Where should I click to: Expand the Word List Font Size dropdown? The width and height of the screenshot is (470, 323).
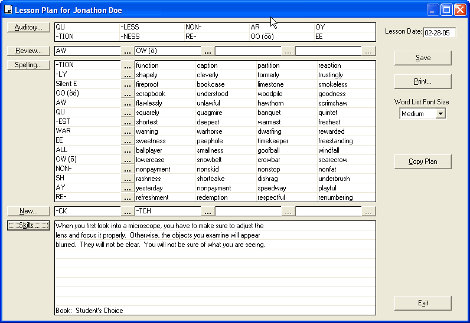(x=440, y=114)
